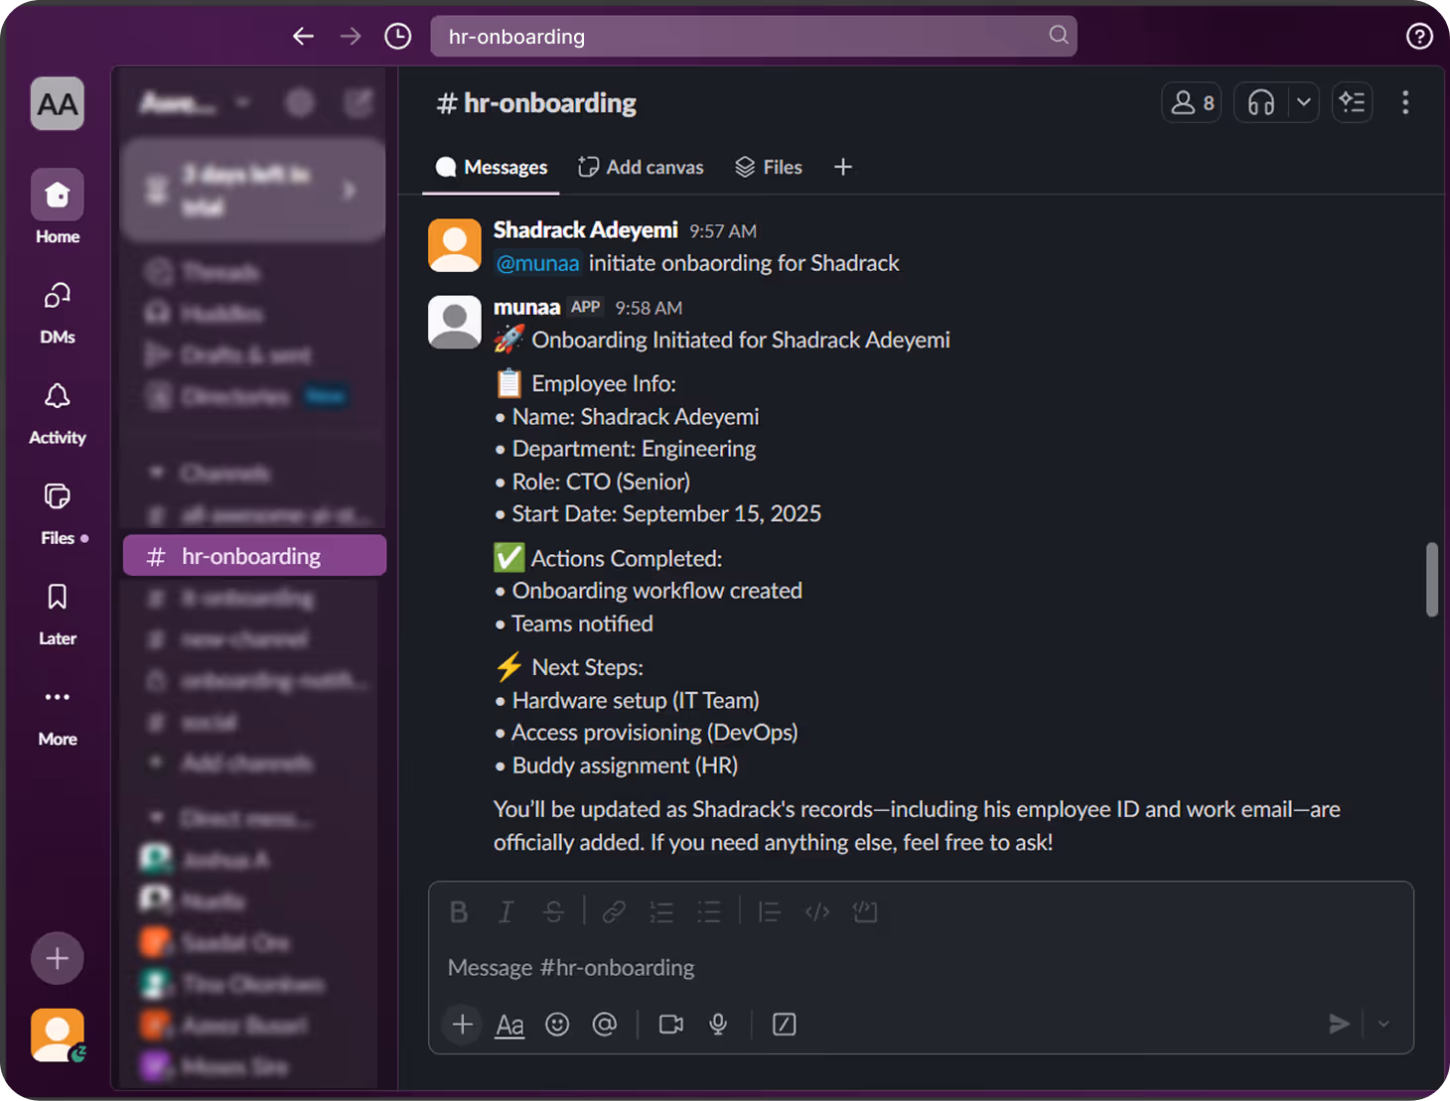Click the hr-onboarding search field
1450x1101 pixels.
tap(754, 36)
